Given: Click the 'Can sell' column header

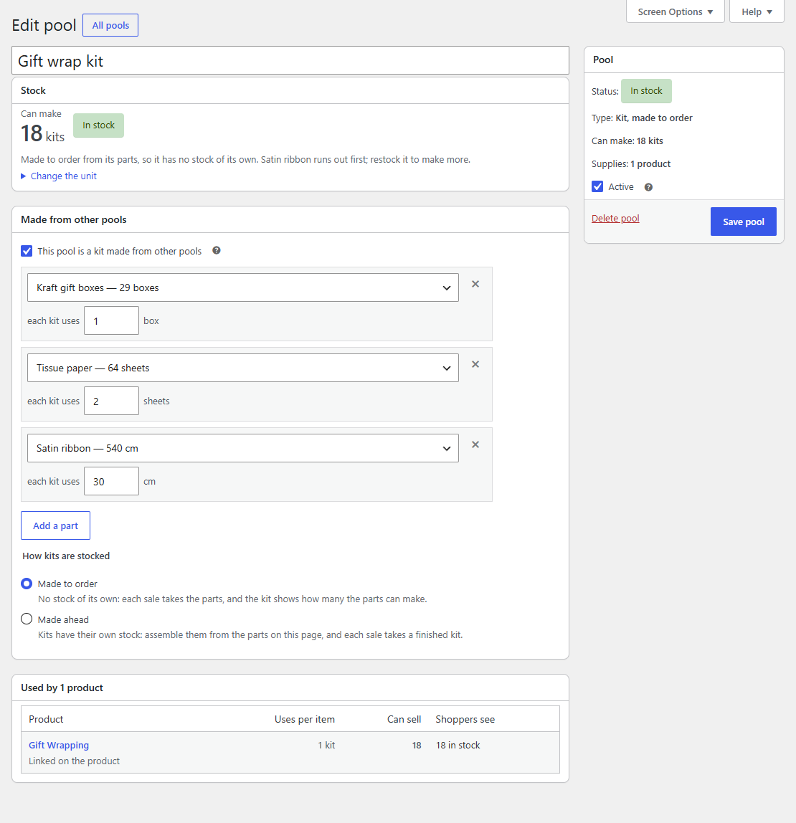Looking at the screenshot, I should click(x=404, y=719).
